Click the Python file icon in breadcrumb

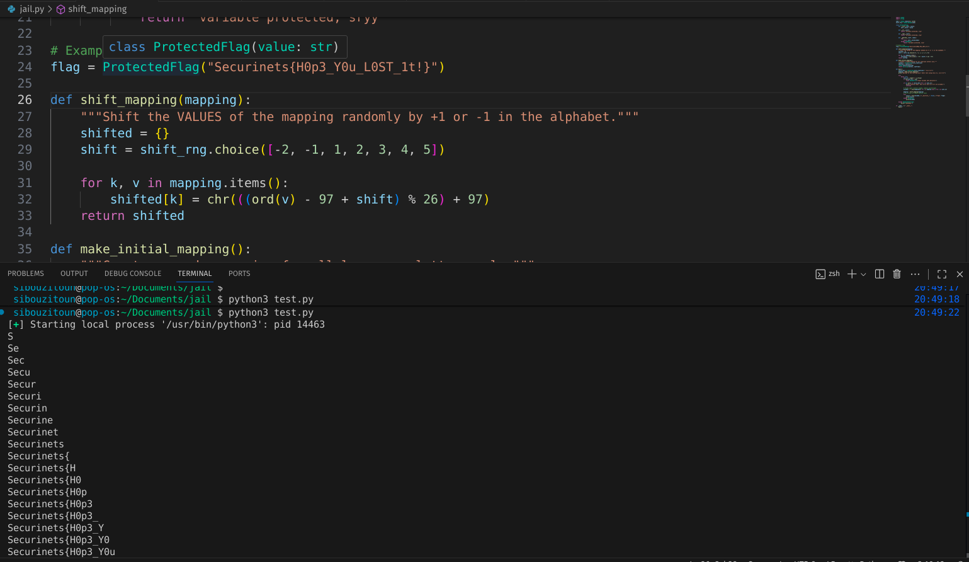(x=11, y=9)
